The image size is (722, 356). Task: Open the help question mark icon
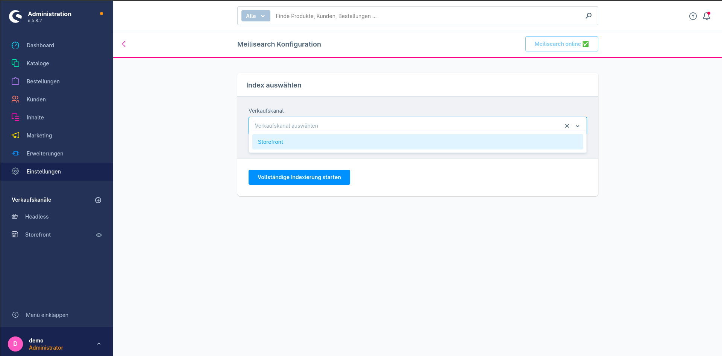point(693,16)
